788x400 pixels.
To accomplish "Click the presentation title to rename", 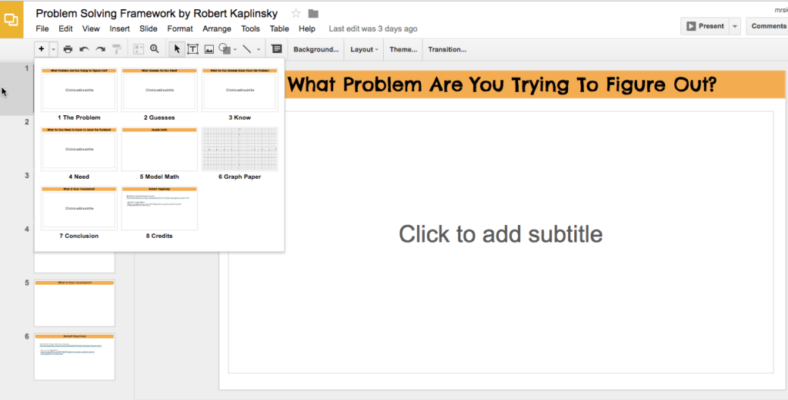I will (x=157, y=14).
